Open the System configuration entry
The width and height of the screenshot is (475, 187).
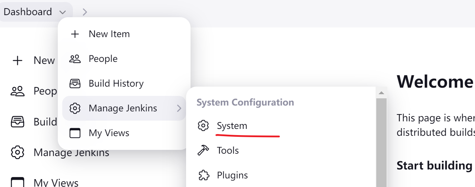click(x=232, y=126)
